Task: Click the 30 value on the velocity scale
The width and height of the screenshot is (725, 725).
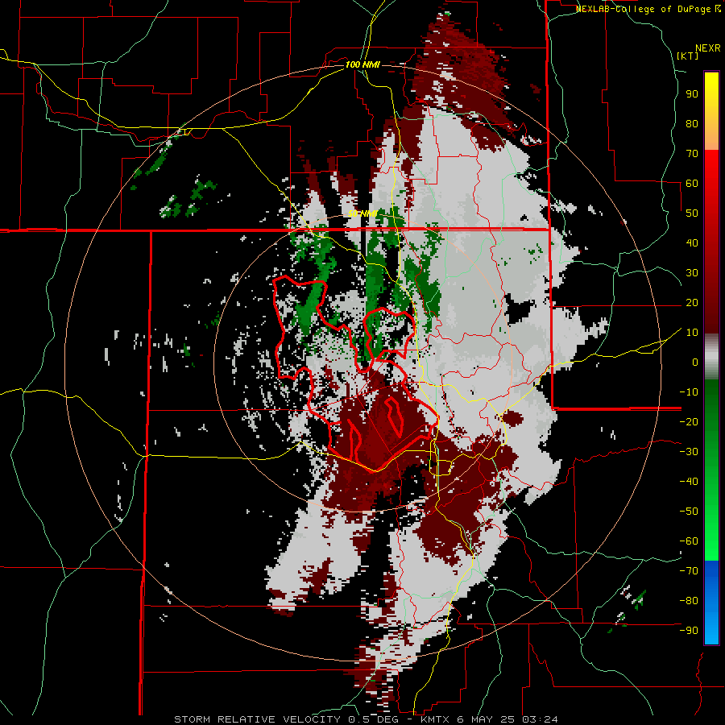Action: pyautogui.click(x=692, y=273)
